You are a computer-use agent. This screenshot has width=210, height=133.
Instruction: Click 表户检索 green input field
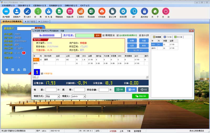[85, 36]
